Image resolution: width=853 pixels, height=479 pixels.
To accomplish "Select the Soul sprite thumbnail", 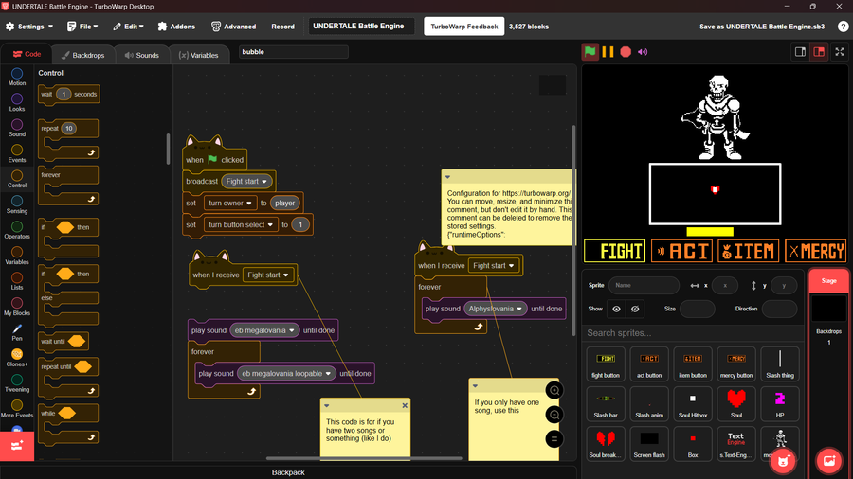I will pyautogui.click(x=736, y=403).
